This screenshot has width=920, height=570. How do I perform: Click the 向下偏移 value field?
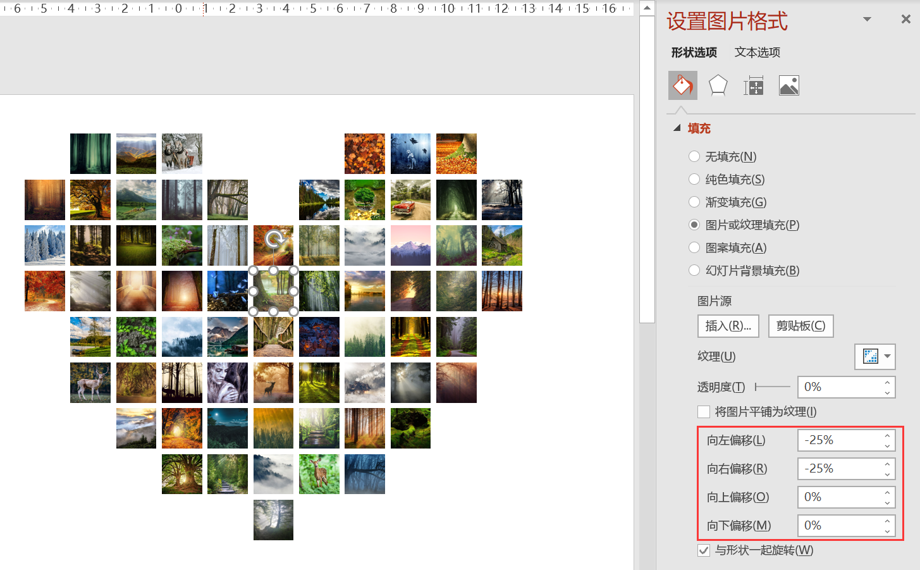pos(838,526)
